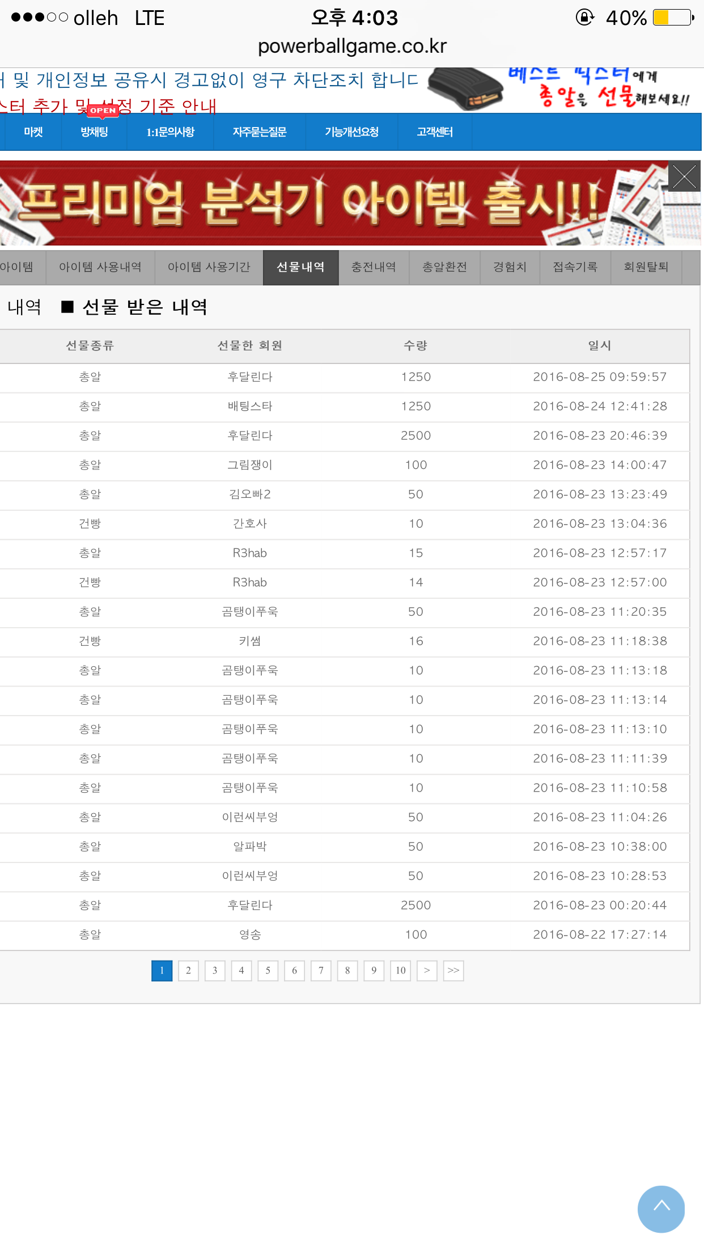Open the 1:1문의사항 menu
Image resolution: width=704 pixels, height=1252 pixels.
tap(170, 132)
